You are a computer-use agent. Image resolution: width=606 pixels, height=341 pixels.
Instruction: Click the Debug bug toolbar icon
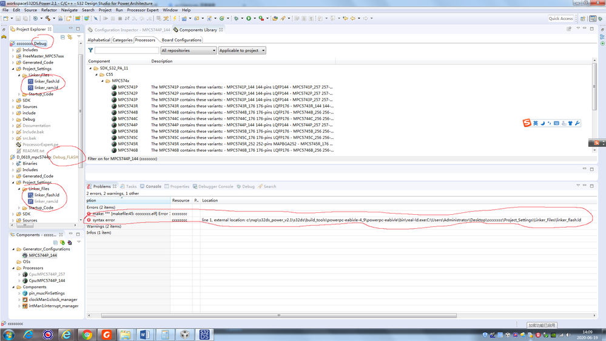(x=236, y=18)
